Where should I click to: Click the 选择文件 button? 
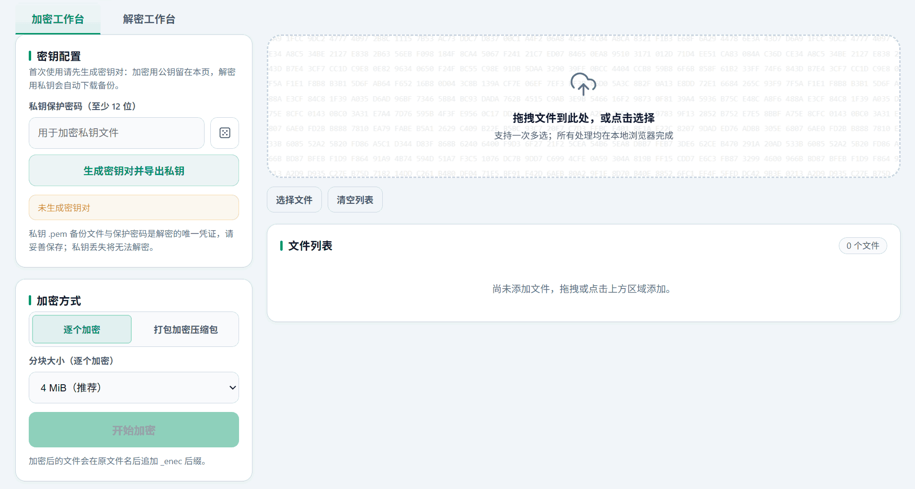294,200
